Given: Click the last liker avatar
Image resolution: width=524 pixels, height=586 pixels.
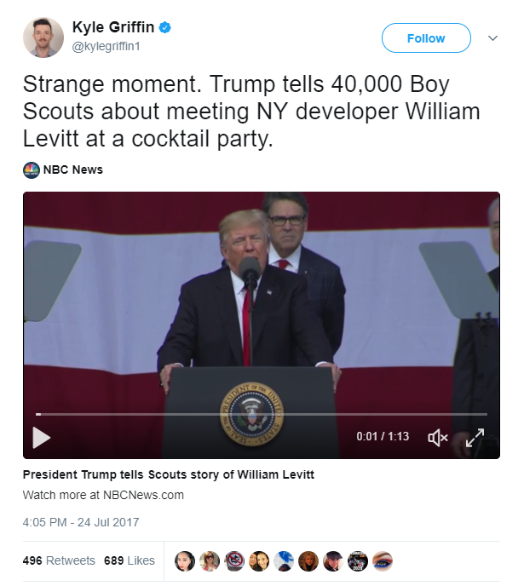Looking at the screenshot, I should (383, 560).
